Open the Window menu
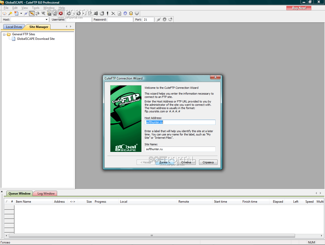325x245 pixels. [49, 8]
